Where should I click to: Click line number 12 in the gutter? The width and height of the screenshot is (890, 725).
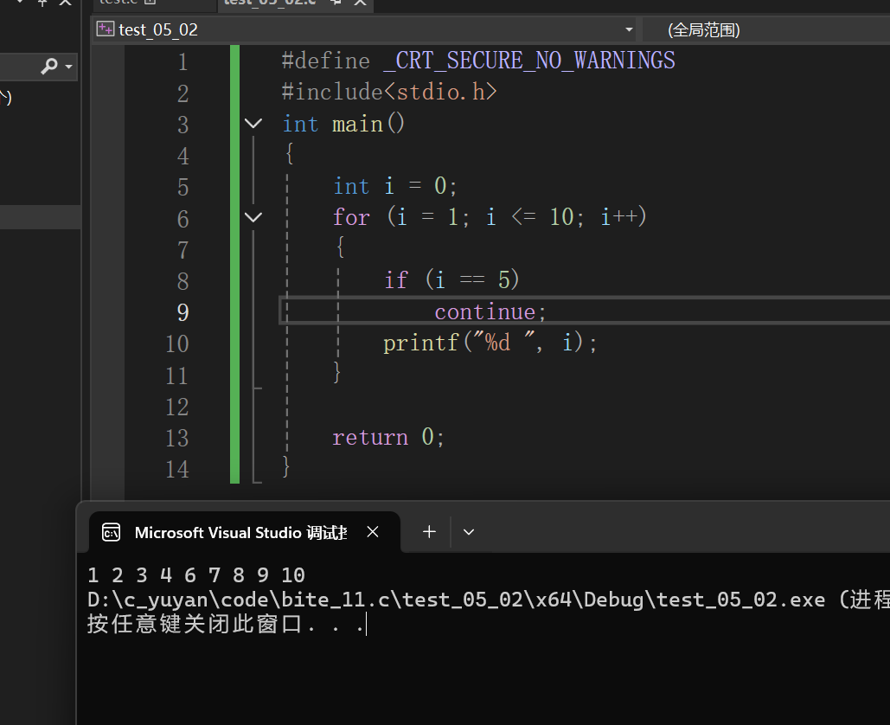pos(177,407)
